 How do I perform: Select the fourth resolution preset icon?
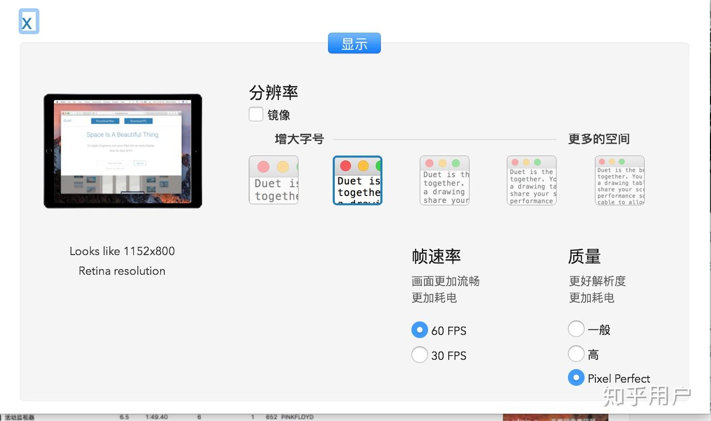531,180
